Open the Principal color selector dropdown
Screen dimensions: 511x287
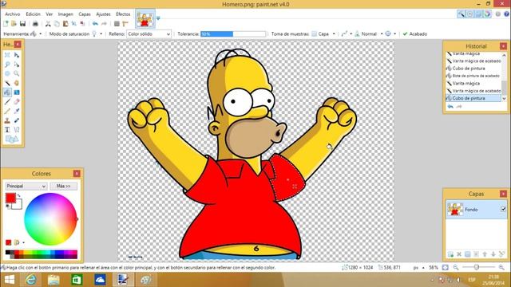[x=26, y=186]
